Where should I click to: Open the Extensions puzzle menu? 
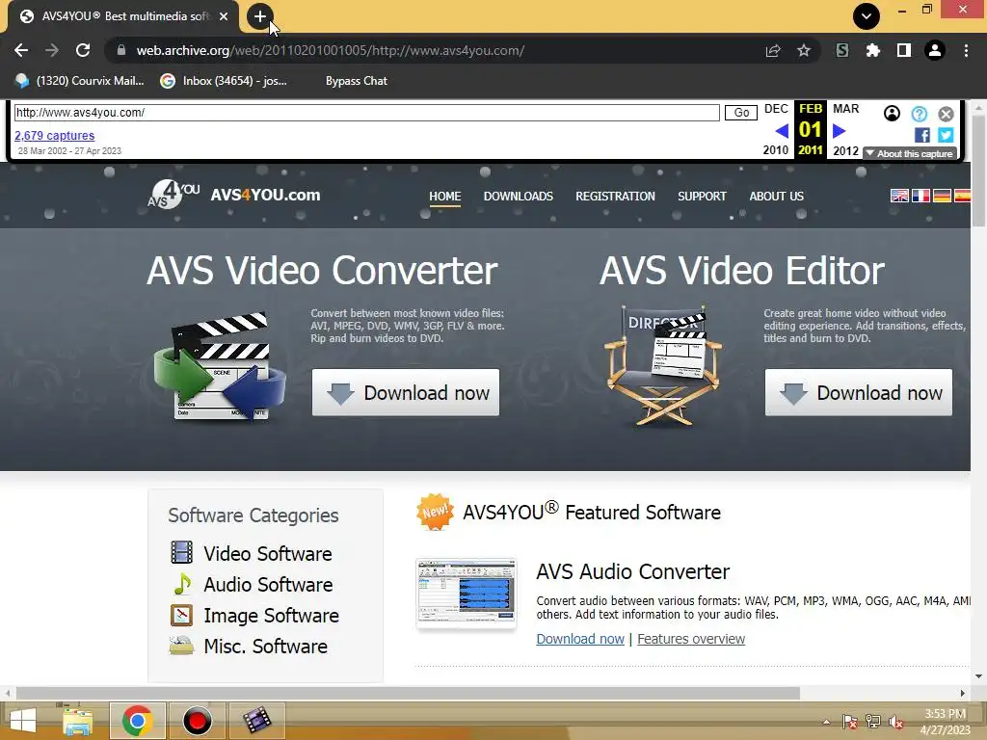point(873,50)
